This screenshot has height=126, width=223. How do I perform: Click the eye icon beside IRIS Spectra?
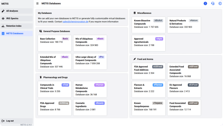pyautogui.click(x=3, y=18)
